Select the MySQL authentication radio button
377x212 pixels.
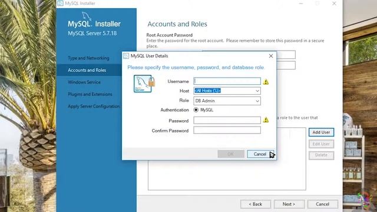[196, 110]
